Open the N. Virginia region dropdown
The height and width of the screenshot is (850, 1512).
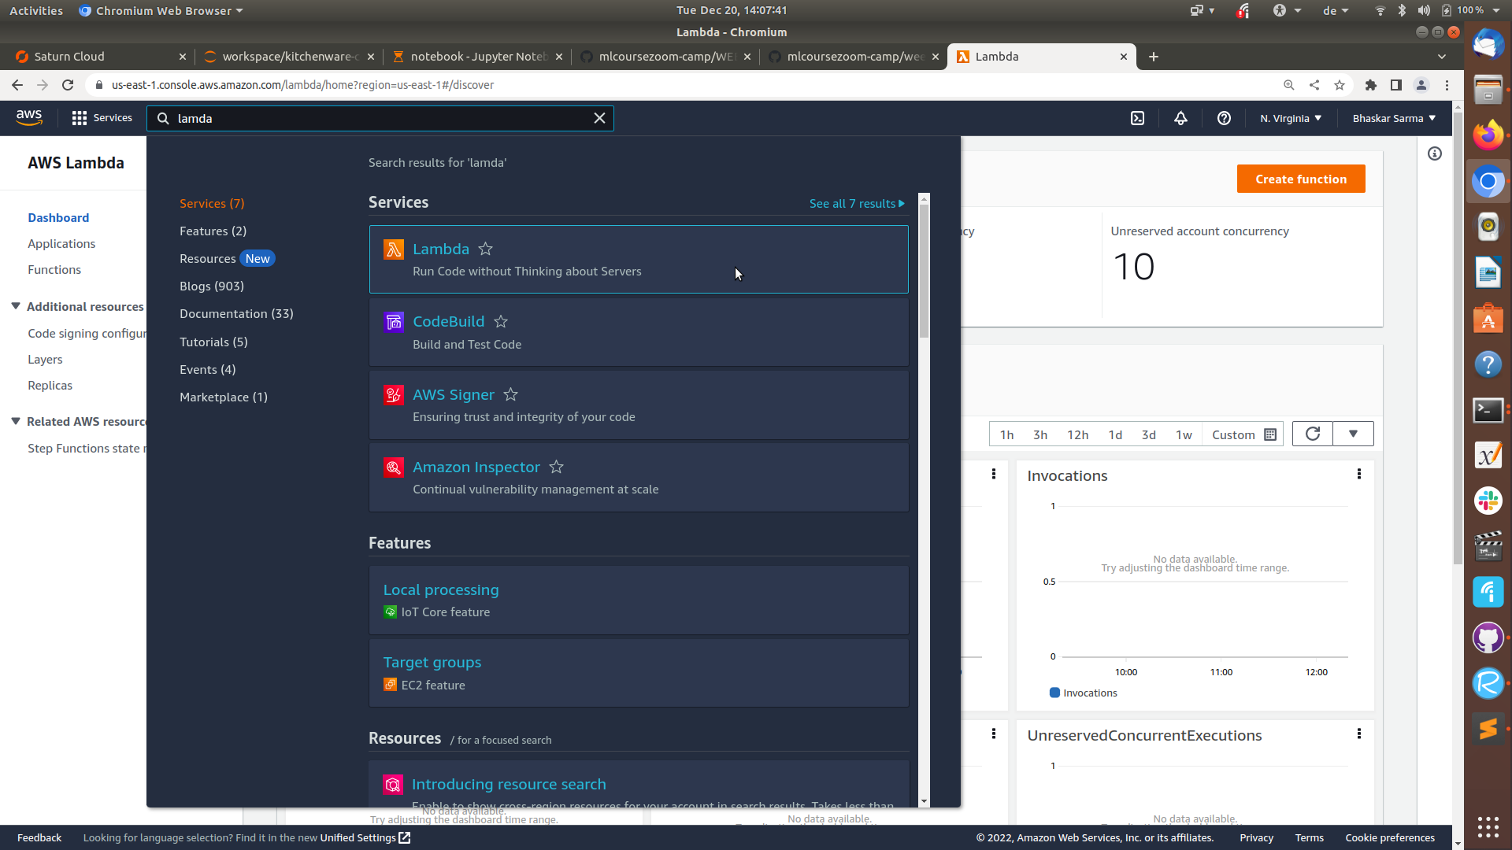click(x=1291, y=118)
